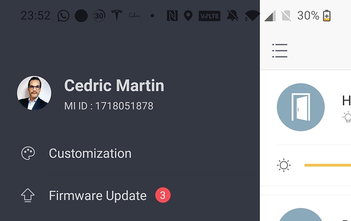Tap the WhatsApp notification icon

click(64, 16)
